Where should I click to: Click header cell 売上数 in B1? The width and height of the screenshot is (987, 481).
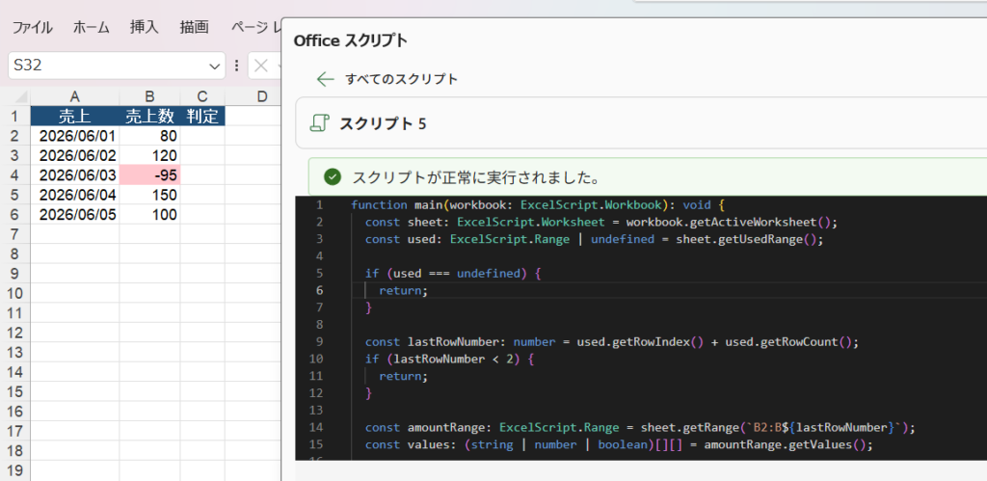pyautogui.click(x=149, y=116)
